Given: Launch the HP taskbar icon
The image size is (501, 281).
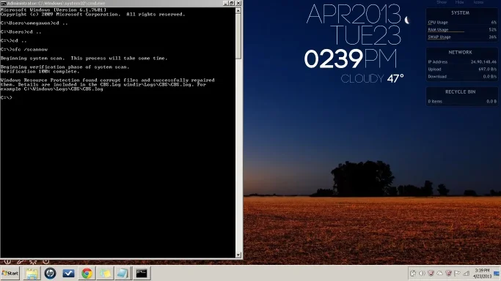Looking at the screenshot, I should (x=50, y=274).
